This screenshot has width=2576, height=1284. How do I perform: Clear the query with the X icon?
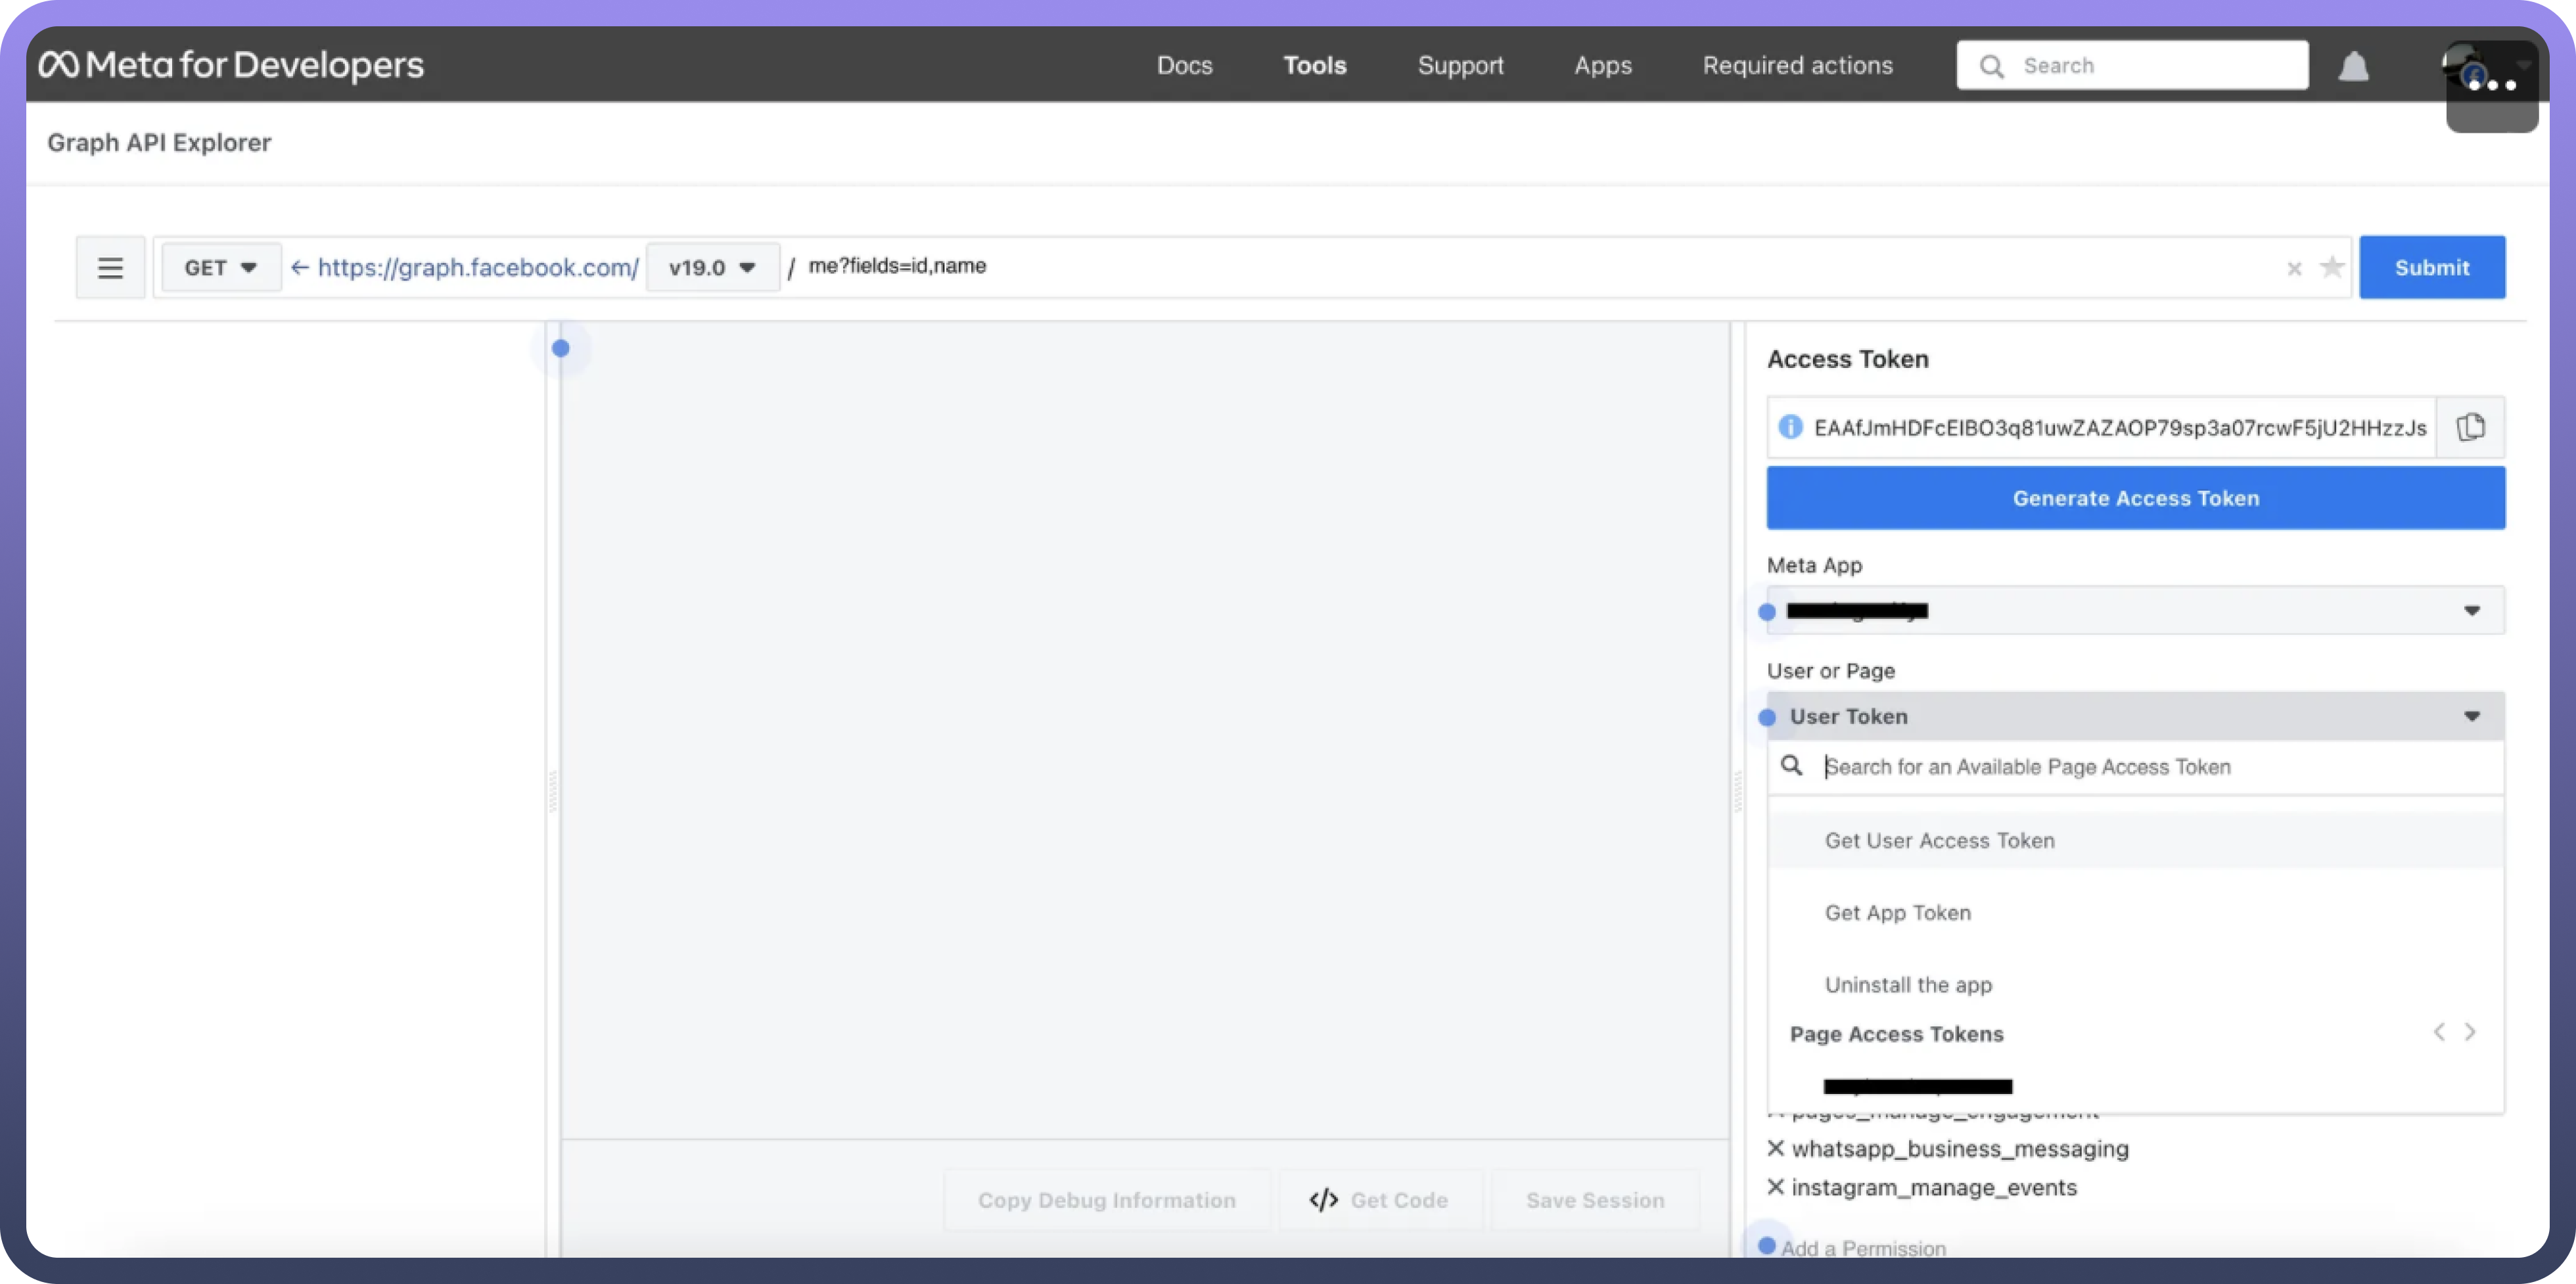[2294, 268]
